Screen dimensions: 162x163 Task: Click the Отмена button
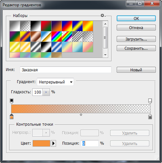coord(136,27)
